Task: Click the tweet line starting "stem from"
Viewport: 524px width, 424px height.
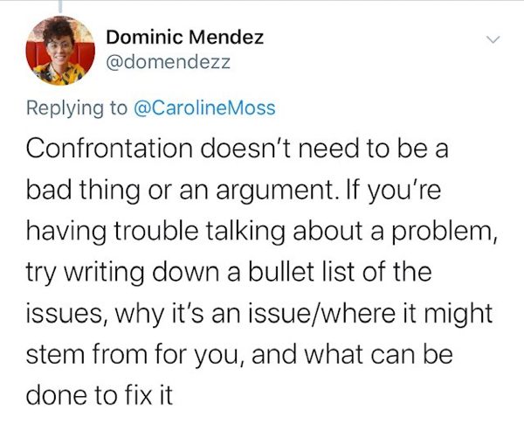Action: 239,355
